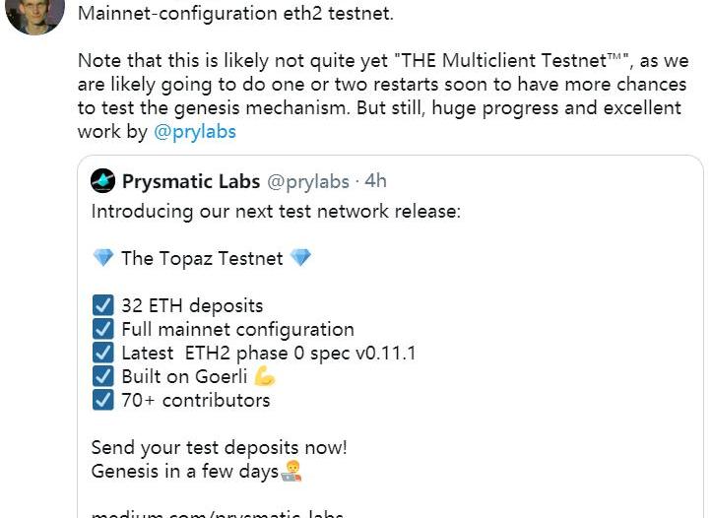Click the checkmark beside Built on Goerli
This screenshot has height=518, width=712.
pos(102,376)
